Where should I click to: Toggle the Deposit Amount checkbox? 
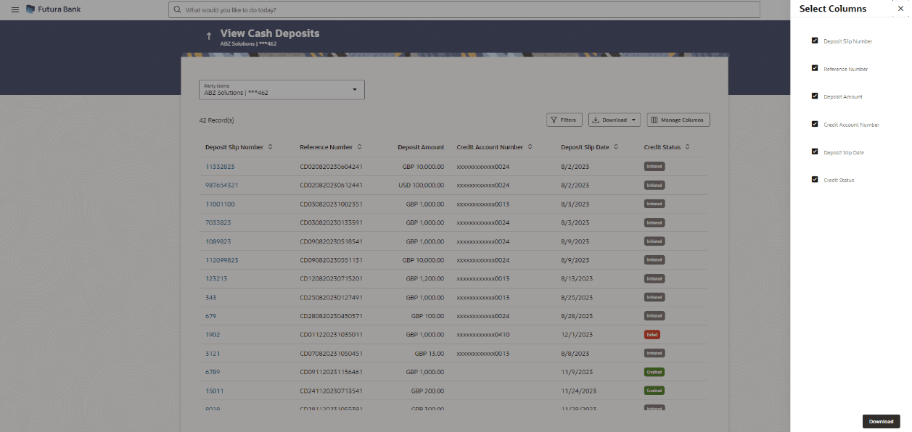click(815, 96)
